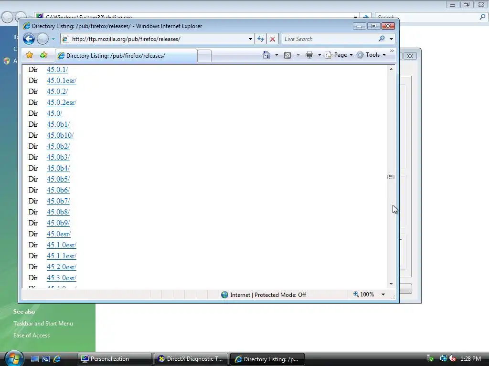489x366 pixels.
Task: Click the Home icon in command bar
Action: click(x=266, y=55)
